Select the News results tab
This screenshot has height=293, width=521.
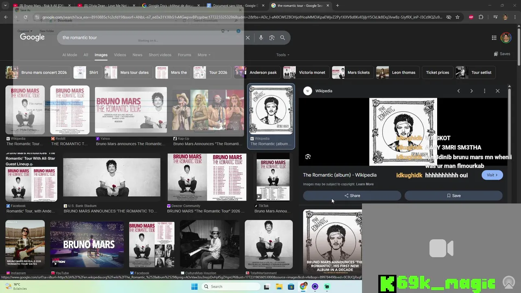pos(138,55)
